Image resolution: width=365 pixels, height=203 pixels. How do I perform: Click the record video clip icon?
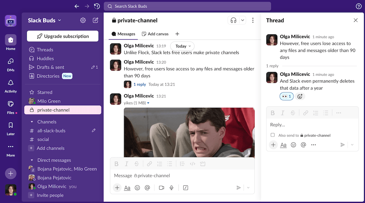[162, 188]
